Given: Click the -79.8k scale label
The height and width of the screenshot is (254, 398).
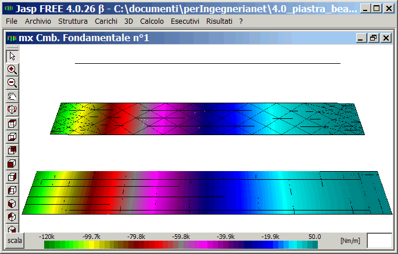Looking at the screenshot, I should [136, 237].
